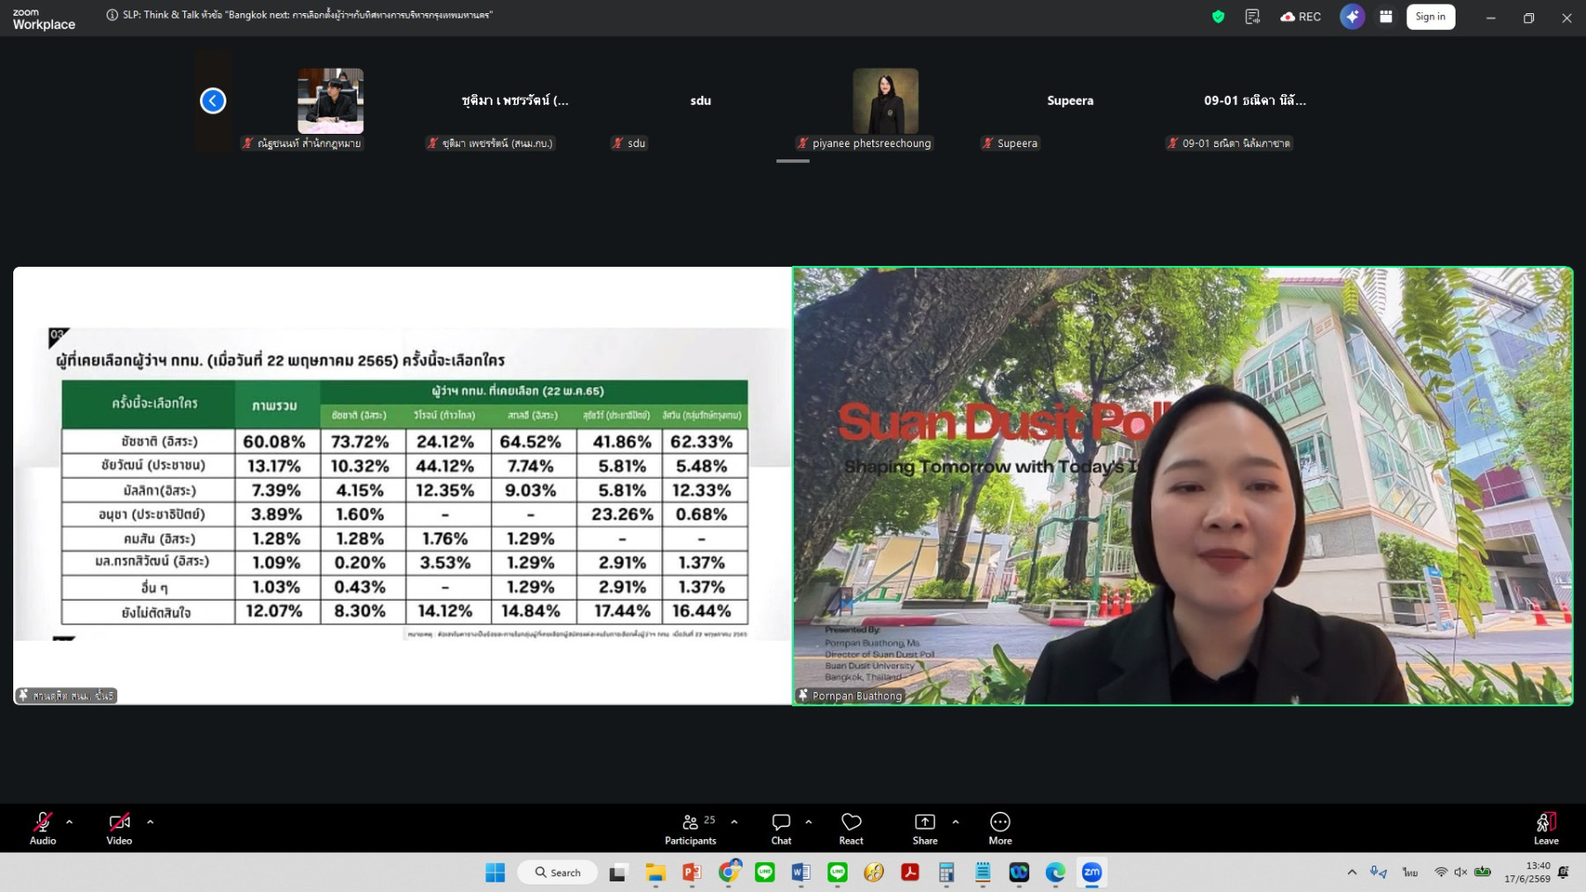Click the Supeera participant tile
Screen dimensions: 1586x892
pos(1070,101)
